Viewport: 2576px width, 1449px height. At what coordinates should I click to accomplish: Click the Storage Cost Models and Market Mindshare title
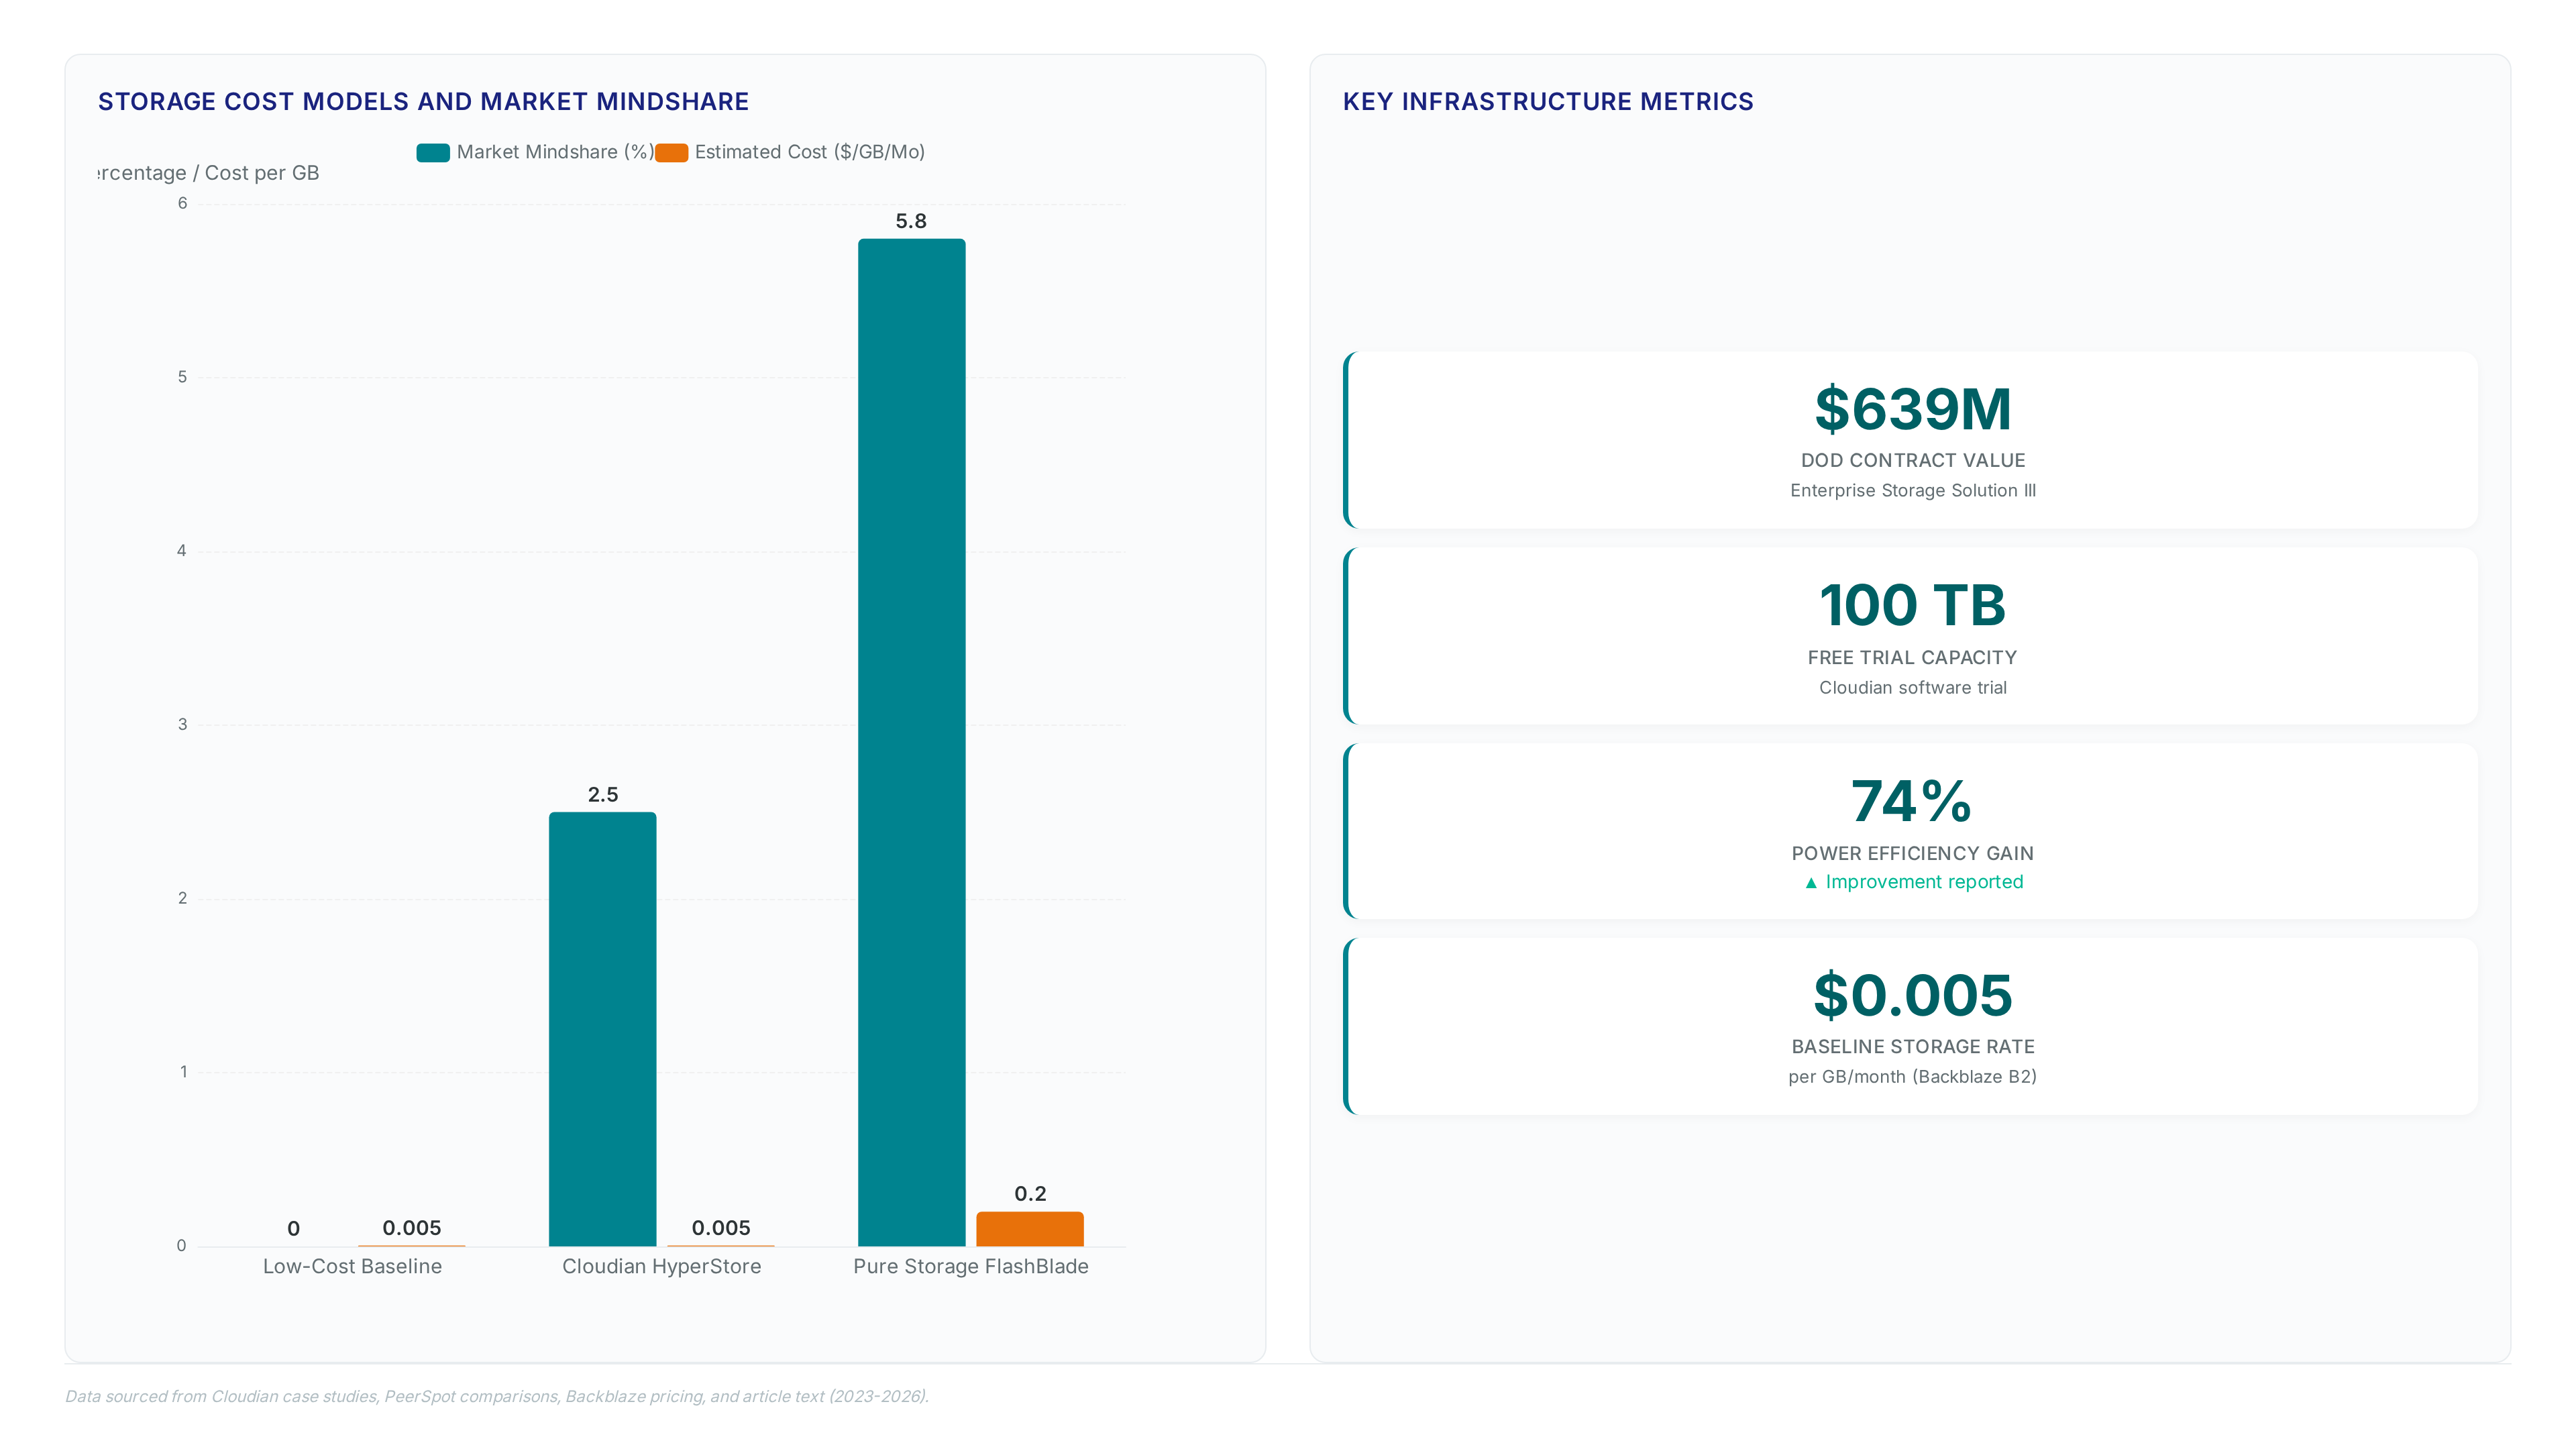click(423, 101)
